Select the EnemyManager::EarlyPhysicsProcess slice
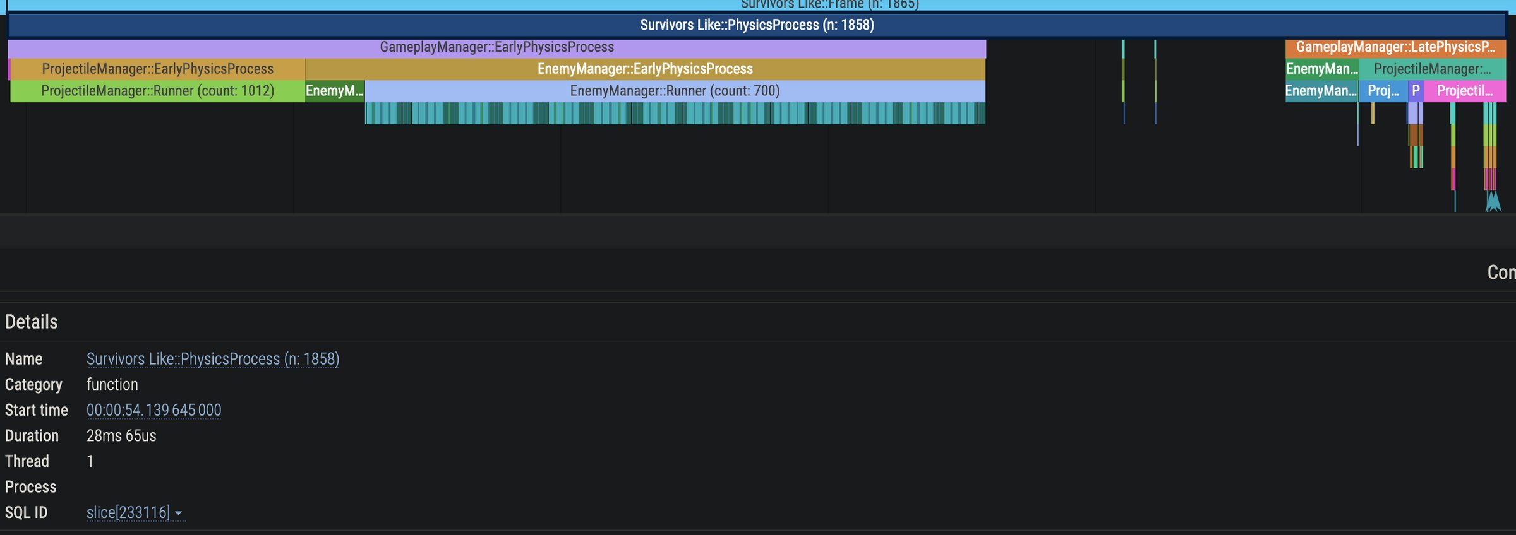This screenshot has height=535, width=1516. (x=645, y=69)
